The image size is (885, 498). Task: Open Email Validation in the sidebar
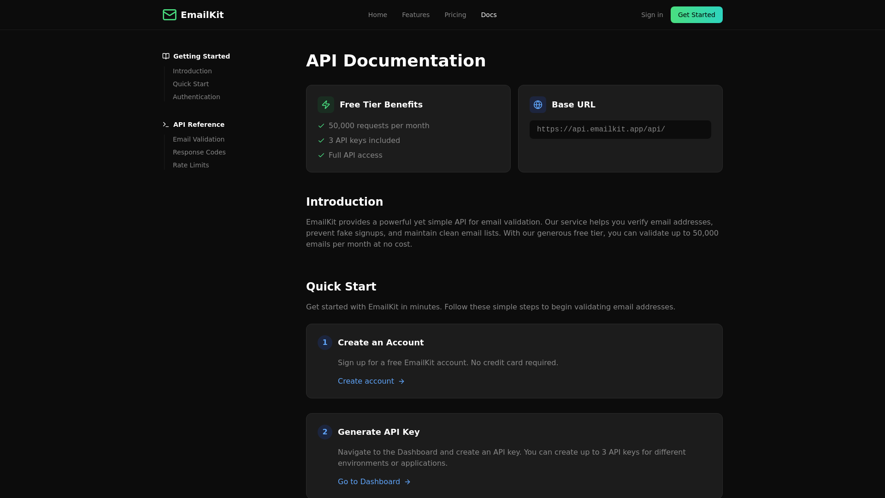[199, 139]
